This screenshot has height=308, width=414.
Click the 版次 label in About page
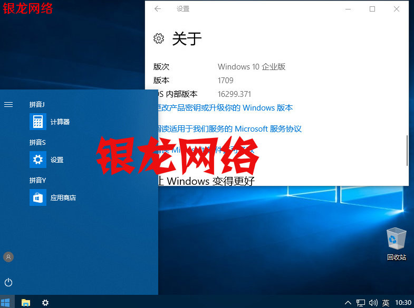click(161, 67)
